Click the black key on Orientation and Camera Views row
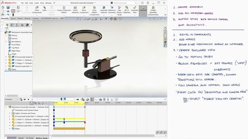 (54, 110)
